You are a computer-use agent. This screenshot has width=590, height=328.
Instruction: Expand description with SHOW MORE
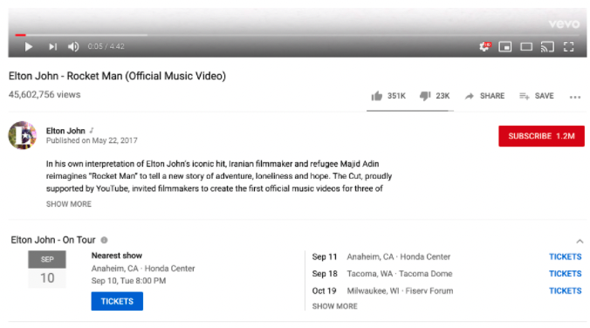click(68, 204)
